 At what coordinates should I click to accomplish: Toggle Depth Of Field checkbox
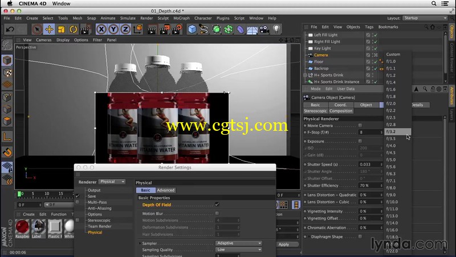[217, 204]
